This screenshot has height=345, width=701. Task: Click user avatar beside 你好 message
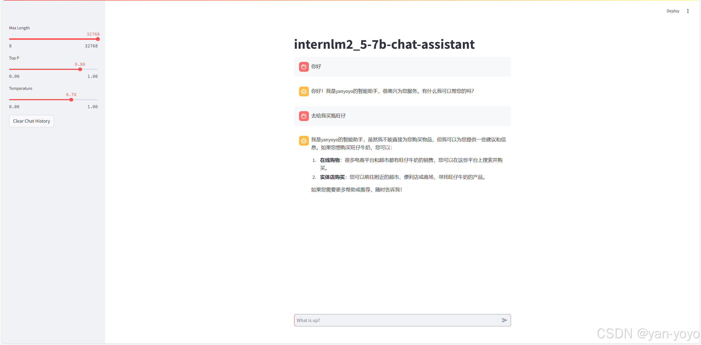[x=304, y=67]
